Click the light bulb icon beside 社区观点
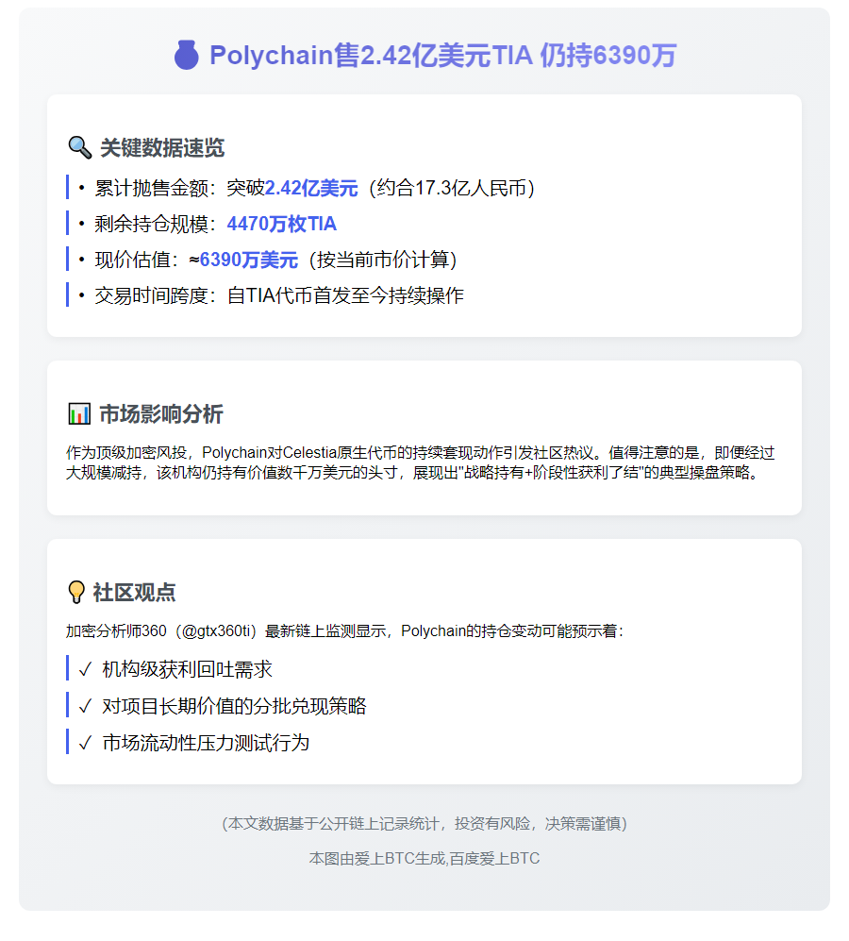Viewport: 849px width, 941px height. pyautogui.click(x=76, y=593)
